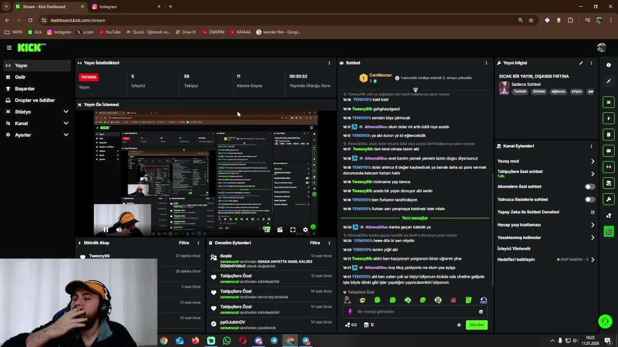
Task: Open WhatsApp from the taskbar
Action: 227,341
